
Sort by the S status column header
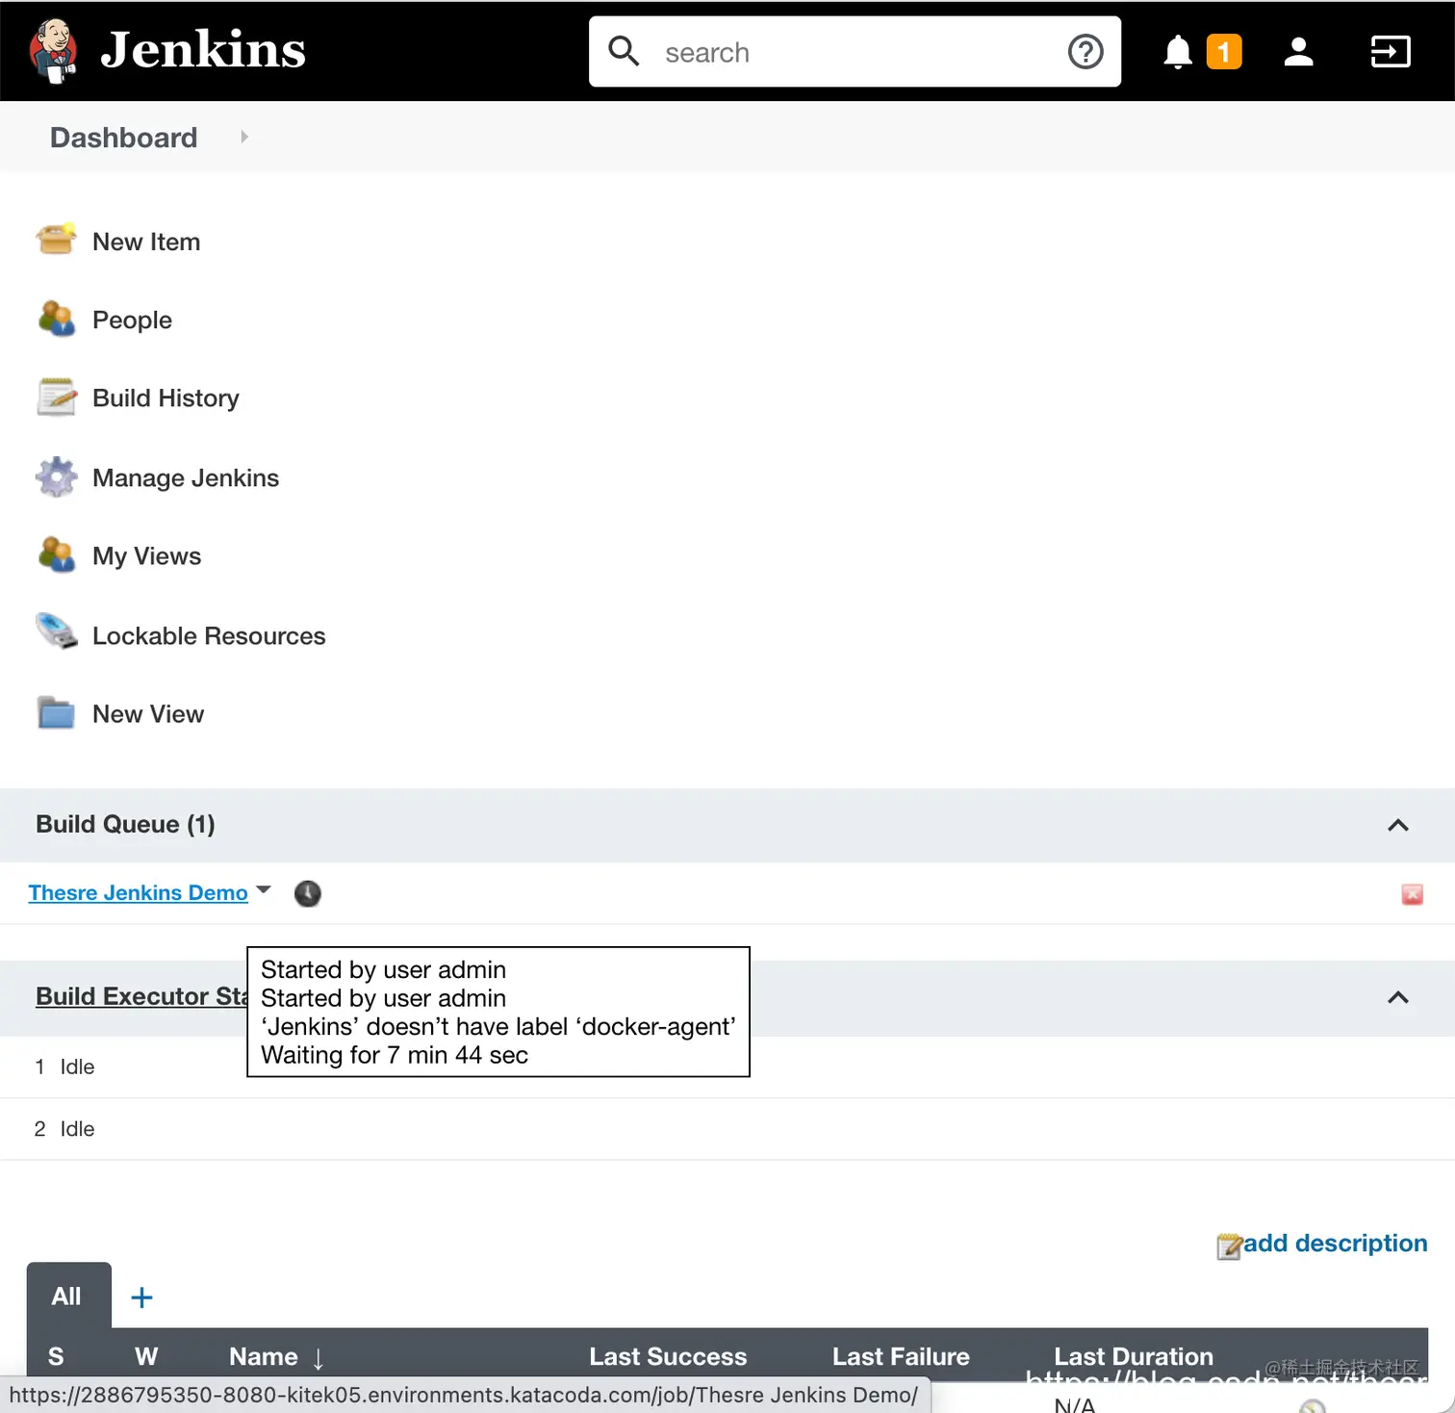(x=56, y=1356)
